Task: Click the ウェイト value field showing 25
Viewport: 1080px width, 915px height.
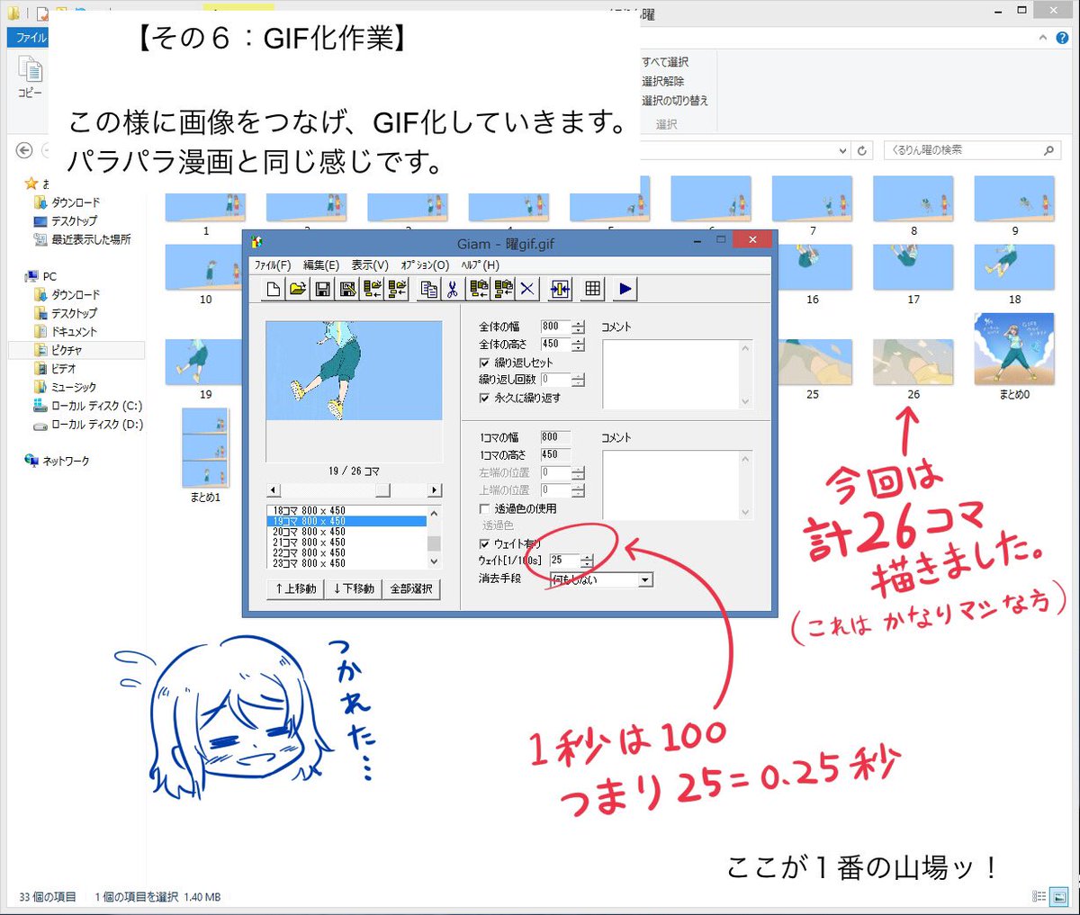Action: click(564, 561)
